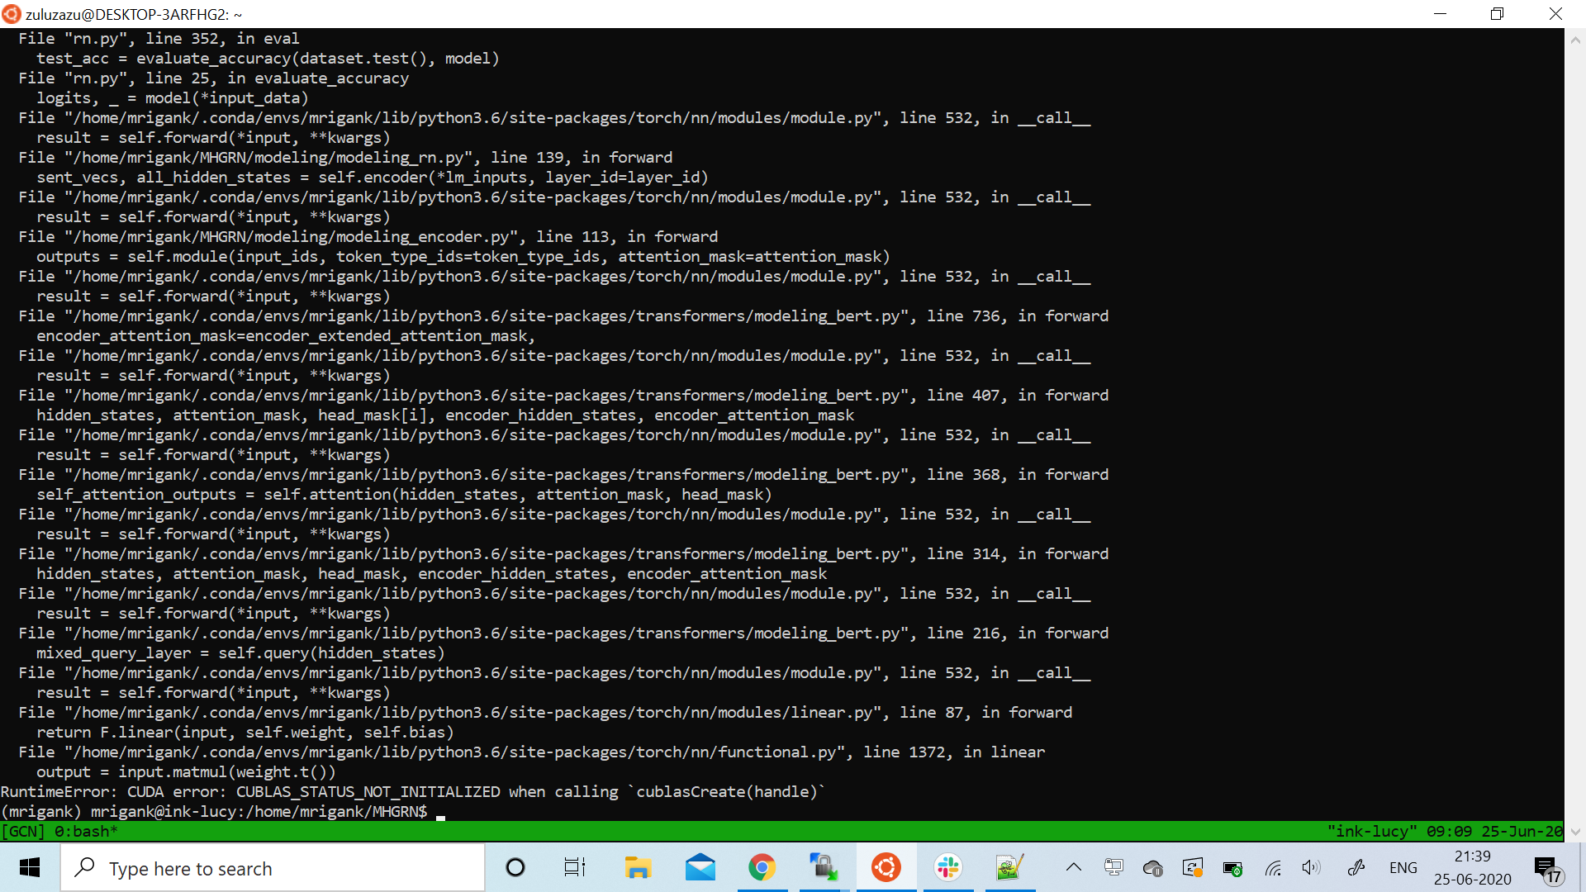Open Task View on the taskbar
Screen dimensions: 1586x892
575,868
